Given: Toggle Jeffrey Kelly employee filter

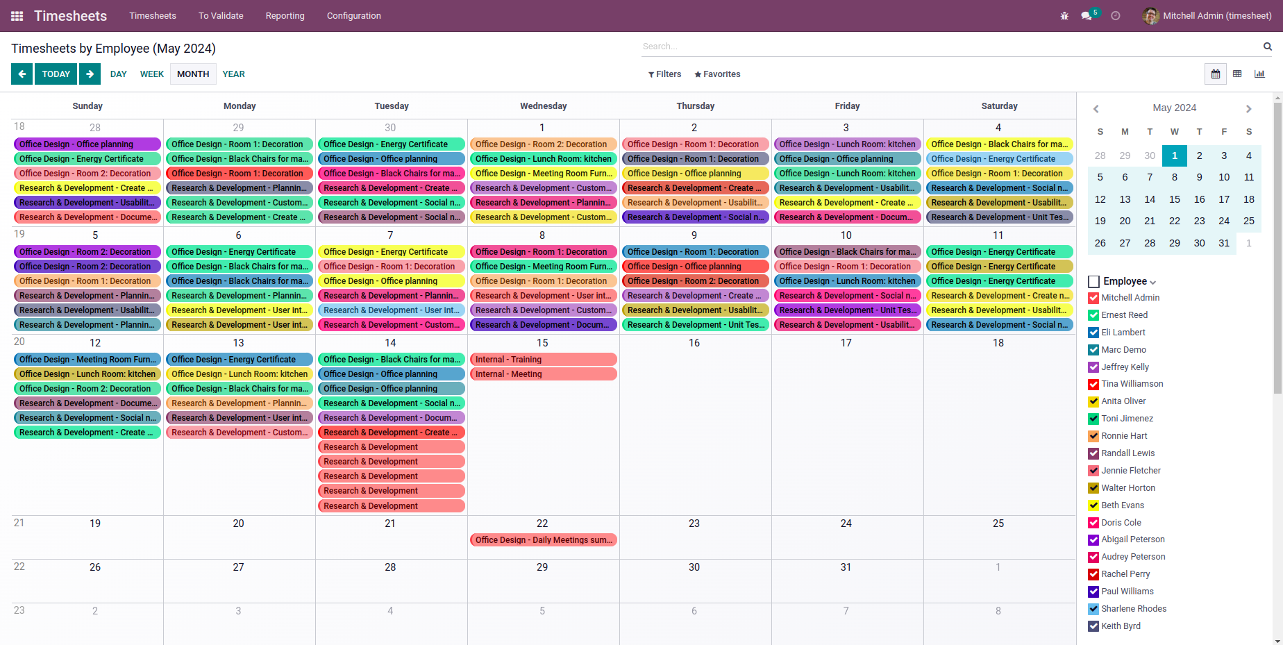Looking at the screenshot, I should [1093, 367].
